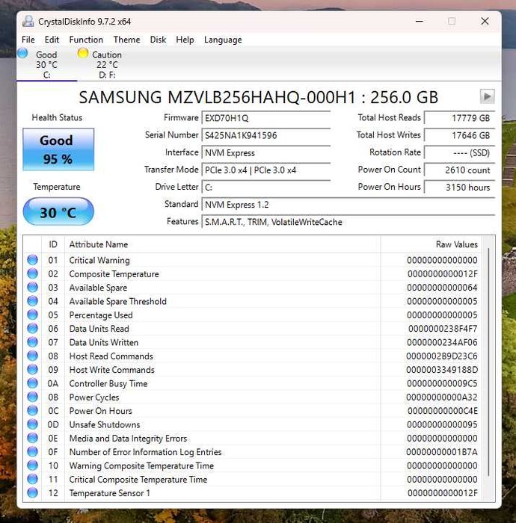The width and height of the screenshot is (516, 523).
Task: Click the Total Host Writes value 17646 GB
Action: pos(459,135)
